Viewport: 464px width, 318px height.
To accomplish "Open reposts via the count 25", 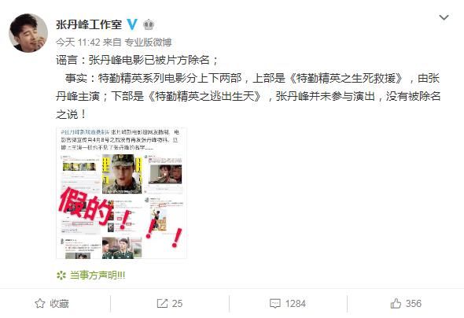I will pos(177,304).
